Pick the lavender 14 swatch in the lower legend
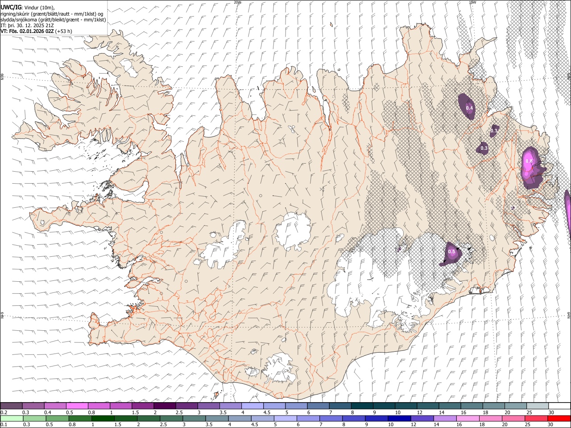Screen dimensions: 571x428 coord(445,418)
